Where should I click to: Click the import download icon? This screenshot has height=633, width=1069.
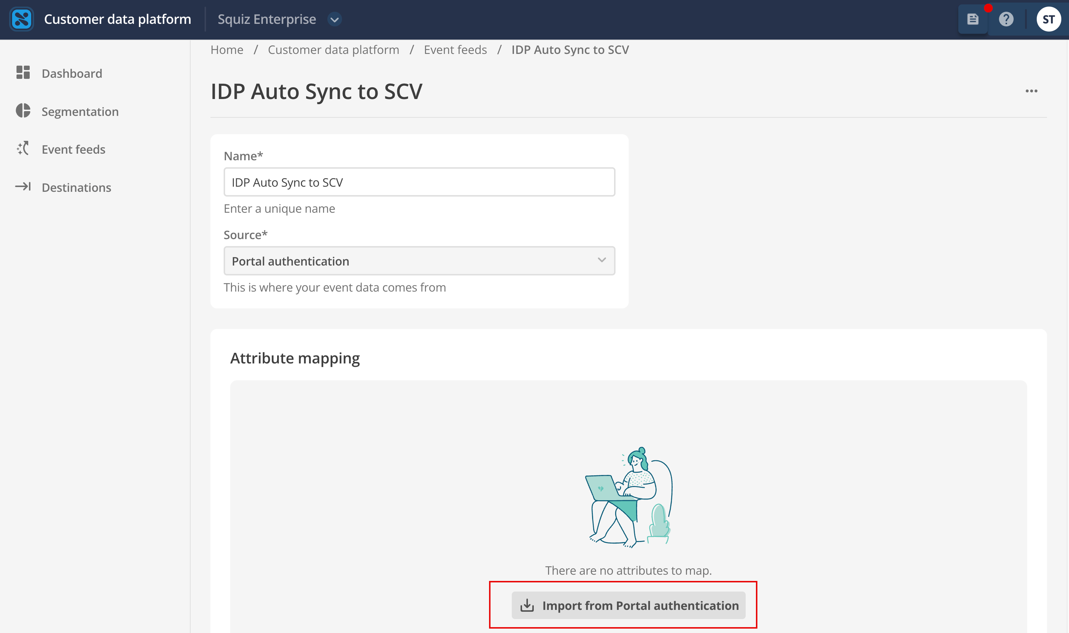(x=527, y=605)
